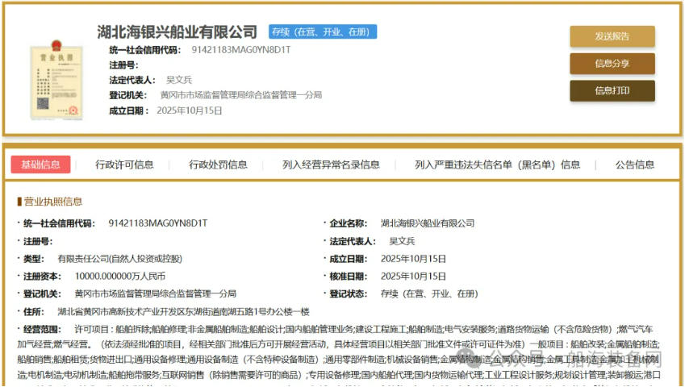Switch to the 行政许可信息 tab

point(124,164)
